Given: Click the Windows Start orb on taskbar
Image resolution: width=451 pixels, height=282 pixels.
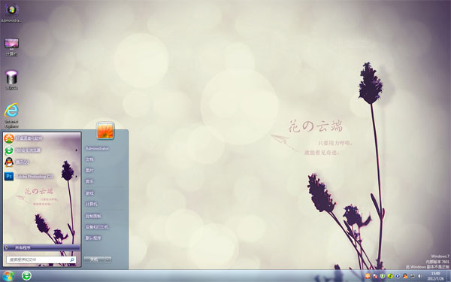Looking at the screenshot, I should 8,276.
